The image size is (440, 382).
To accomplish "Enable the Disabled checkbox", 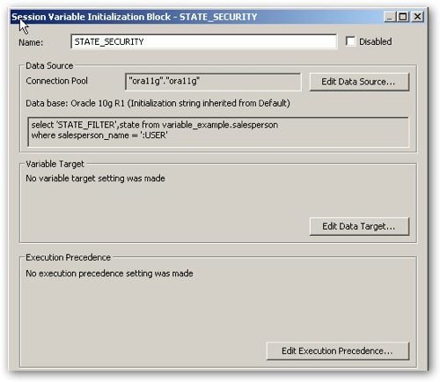I will [350, 41].
